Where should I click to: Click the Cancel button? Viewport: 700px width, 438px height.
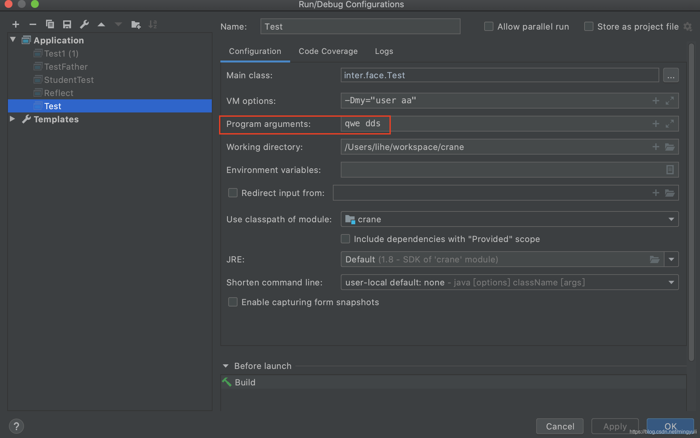(x=560, y=426)
